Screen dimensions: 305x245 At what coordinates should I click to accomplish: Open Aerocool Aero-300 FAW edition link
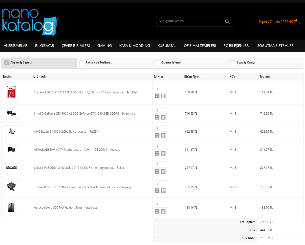pos(66,208)
